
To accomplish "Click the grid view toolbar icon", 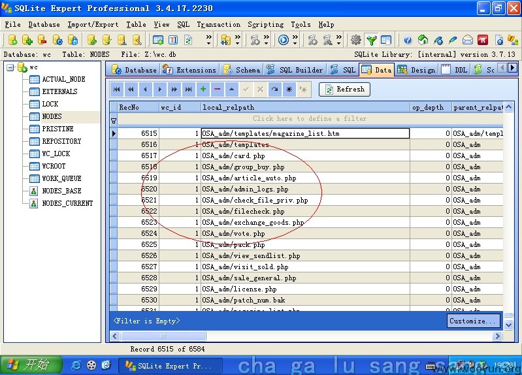I will pos(386,40).
